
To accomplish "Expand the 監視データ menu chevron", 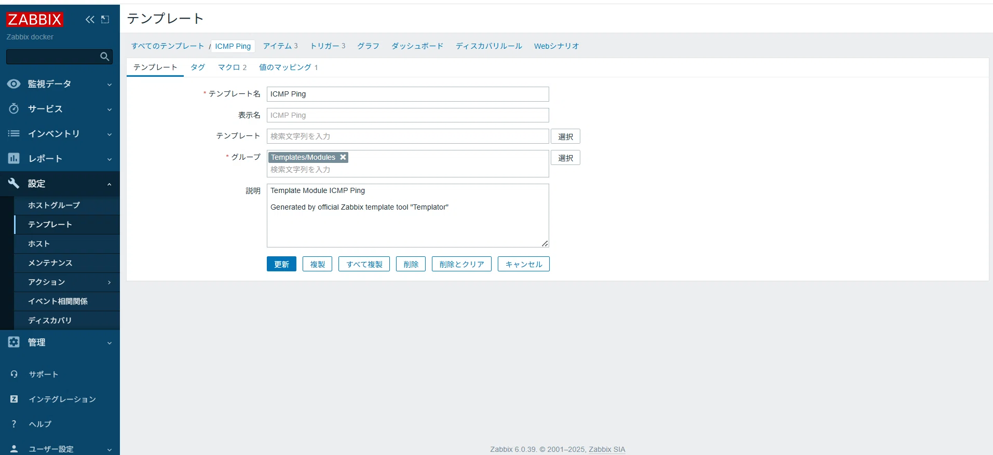I will click(110, 85).
